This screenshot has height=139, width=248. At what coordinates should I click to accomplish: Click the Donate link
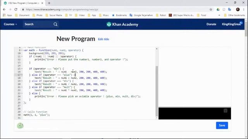211,24
